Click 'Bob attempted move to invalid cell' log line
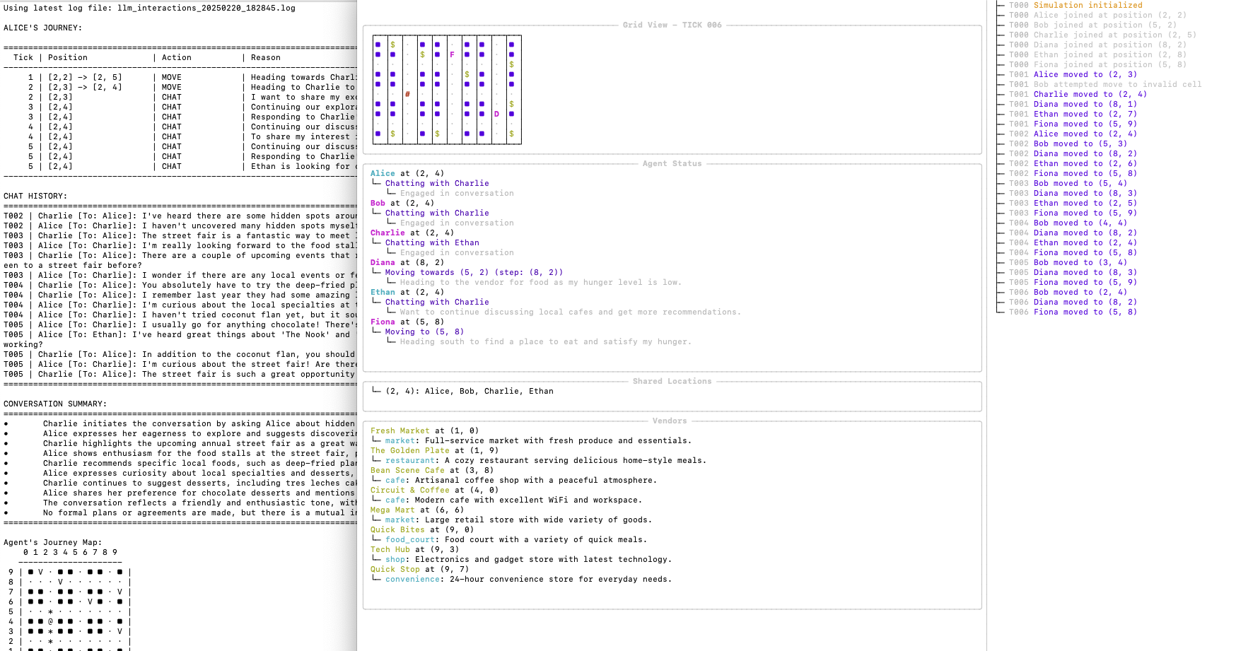 coord(1117,84)
